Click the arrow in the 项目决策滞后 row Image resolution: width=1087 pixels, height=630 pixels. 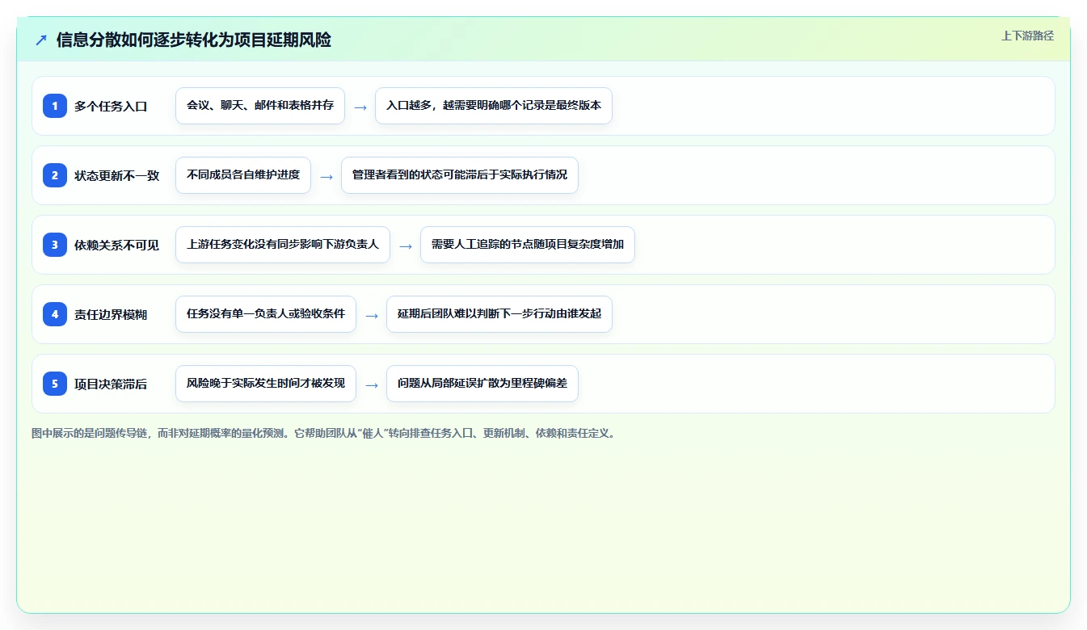(x=372, y=384)
